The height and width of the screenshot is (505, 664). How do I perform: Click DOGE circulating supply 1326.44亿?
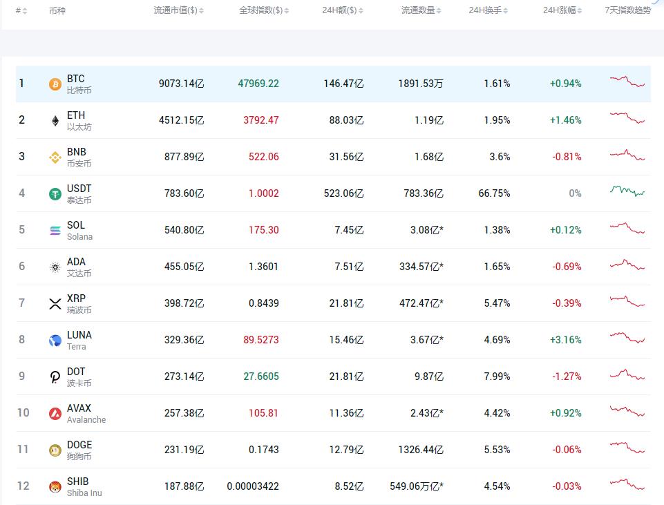pyautogui.click(x=421, y=450)
